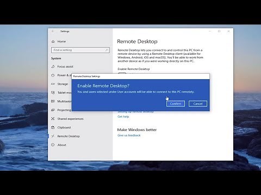The height and width of the screenshot is (195, 261).
Task: Click the Remote Desktop page heading
Action: click(x=137, y=42)
